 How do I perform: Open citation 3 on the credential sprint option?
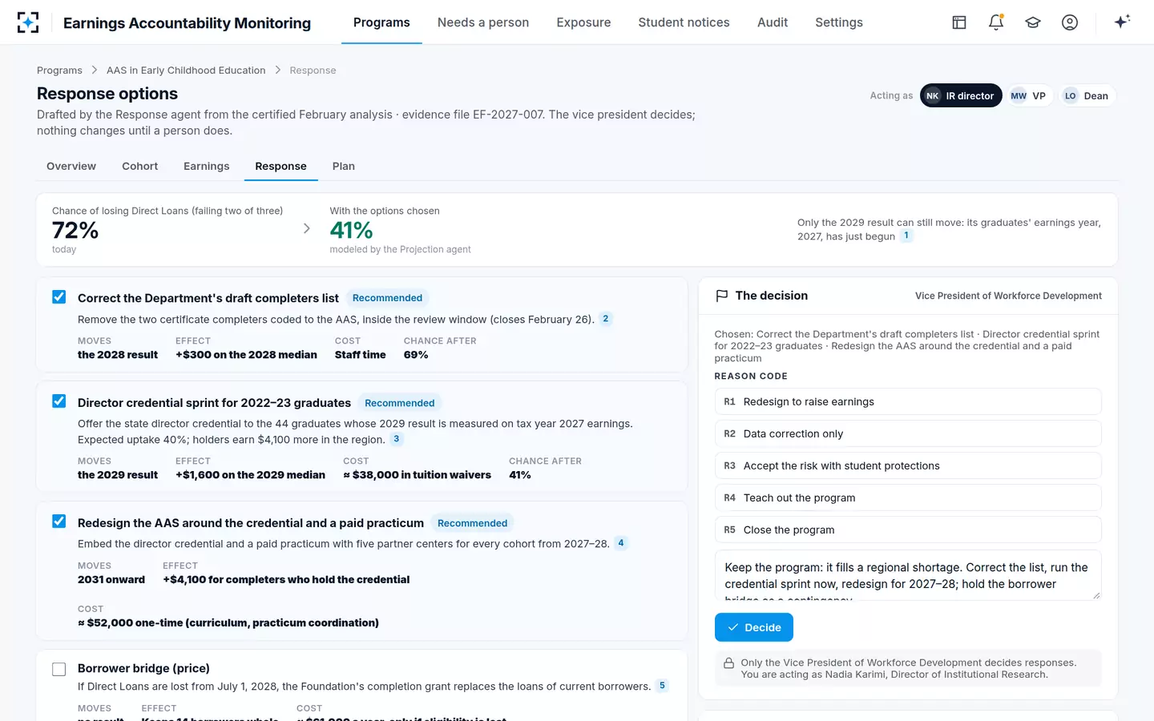pyautogui.click(x=396, y=439)
